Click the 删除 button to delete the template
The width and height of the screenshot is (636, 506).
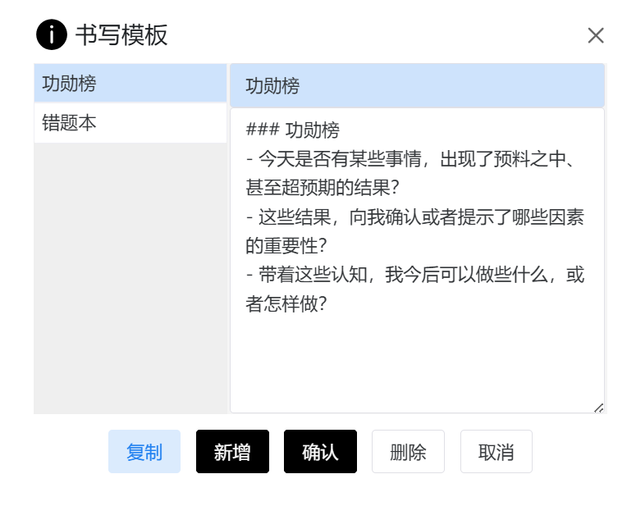[x=408, y=452]
